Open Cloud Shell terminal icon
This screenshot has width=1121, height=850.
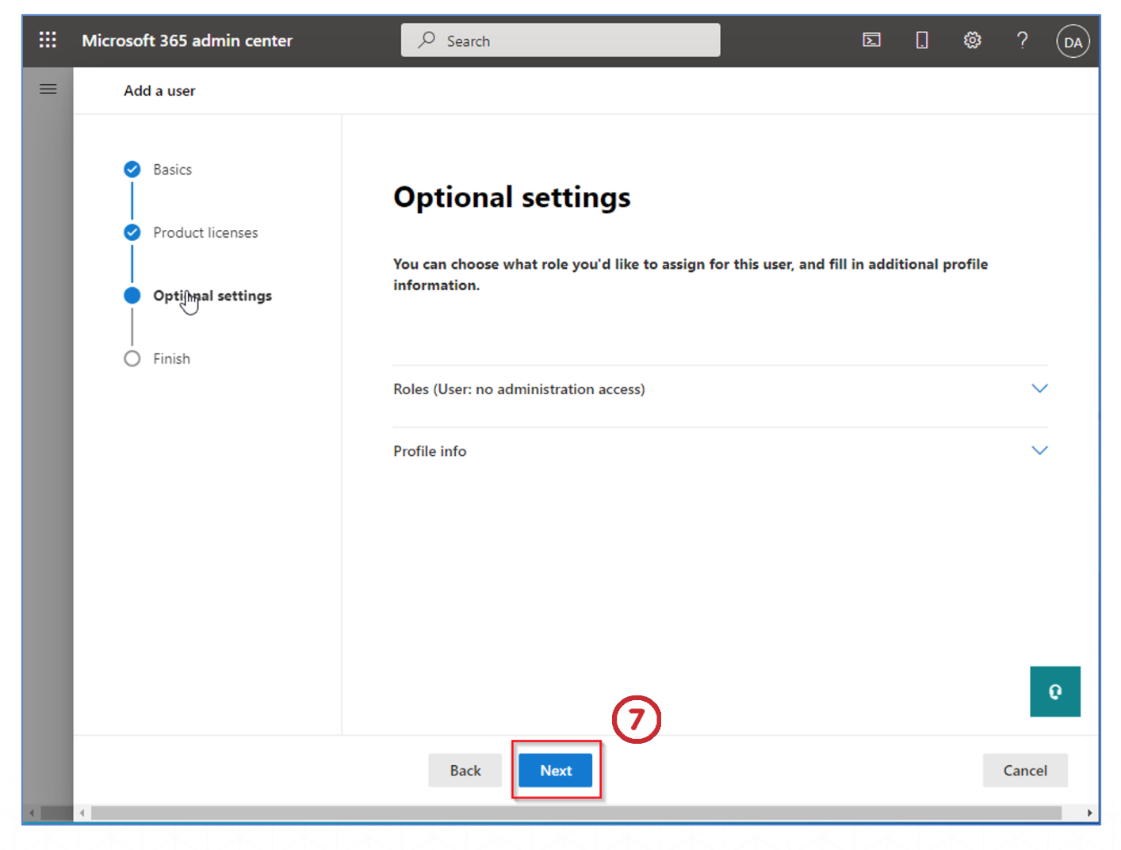[871, 40]
